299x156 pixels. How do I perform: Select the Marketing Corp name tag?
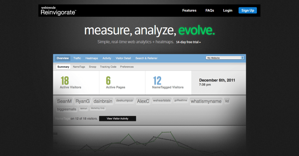pyautogui.click(x=98, y=108)
